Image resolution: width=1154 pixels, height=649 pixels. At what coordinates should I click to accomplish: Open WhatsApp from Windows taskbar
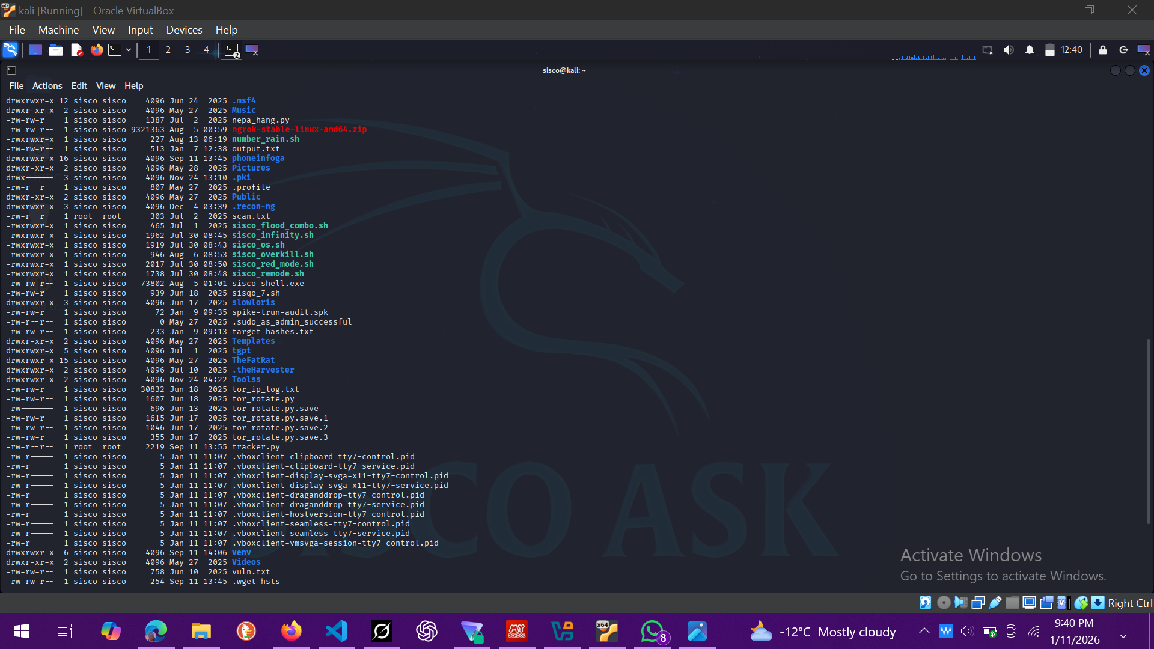click(x=653, y=631)
